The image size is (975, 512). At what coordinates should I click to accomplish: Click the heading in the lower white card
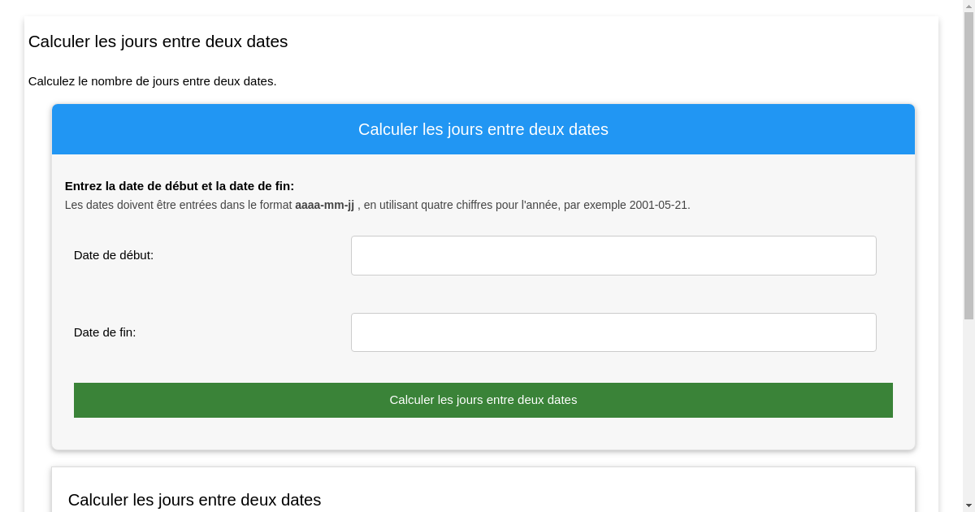[194, 500]
